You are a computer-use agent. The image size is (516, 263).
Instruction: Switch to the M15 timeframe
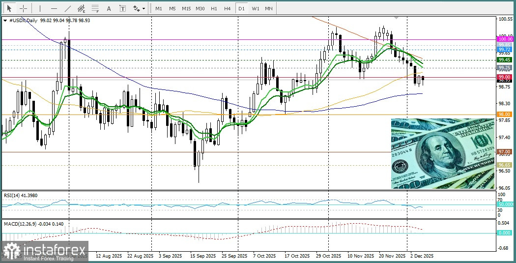[x=186, y=8]
